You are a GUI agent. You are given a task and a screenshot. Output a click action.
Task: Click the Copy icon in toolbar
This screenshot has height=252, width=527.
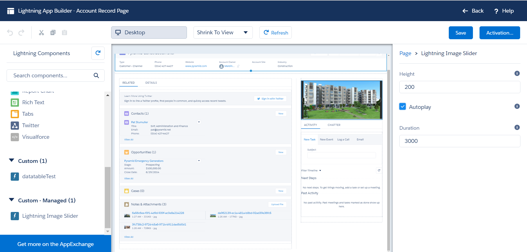53,33
